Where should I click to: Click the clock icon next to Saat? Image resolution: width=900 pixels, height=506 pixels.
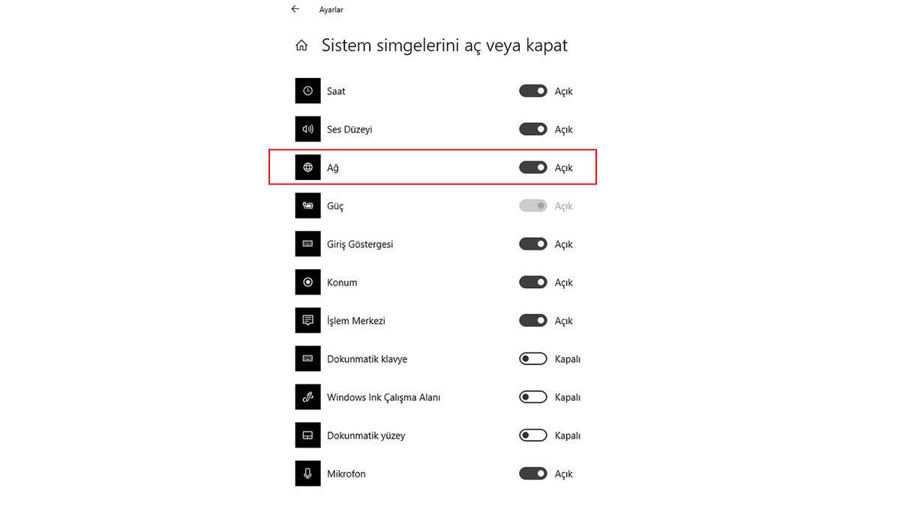[x=307, y=91]
